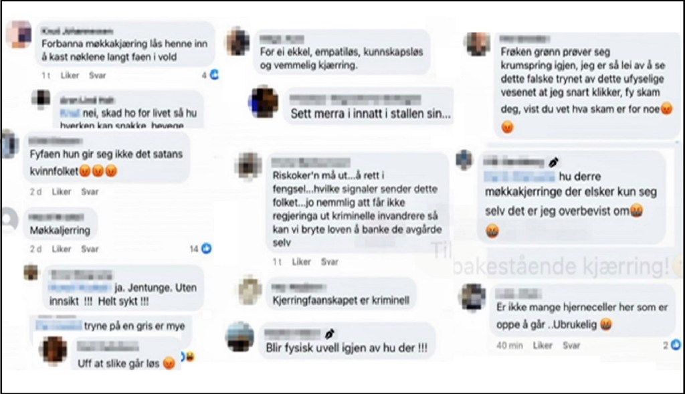
Task: Click Liker under the hjerneceller comment
Action: point(543,345)
